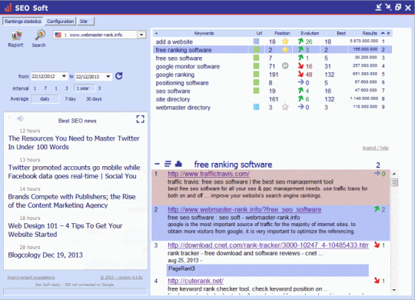Viewport: 415px width, 300px height.
Task: Sort by the Position column header
Action: (x=282, y=33)
